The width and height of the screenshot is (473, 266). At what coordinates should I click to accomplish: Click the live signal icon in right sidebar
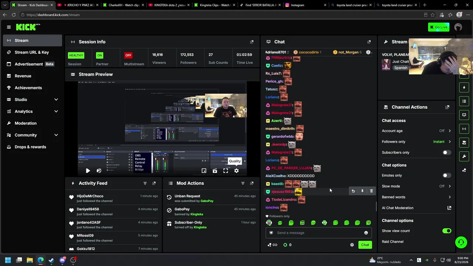(464, 129)
